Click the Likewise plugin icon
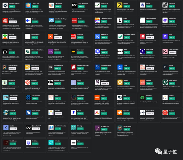This screenshot has height=160, width=183. (143, 82)
